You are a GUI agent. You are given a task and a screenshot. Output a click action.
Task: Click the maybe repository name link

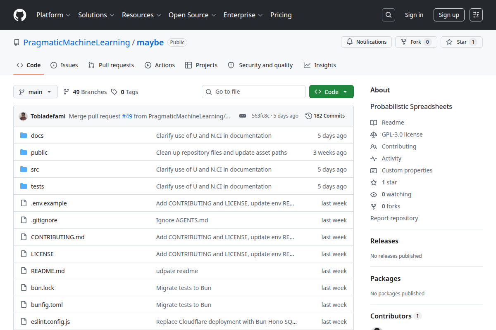(150, 42)
